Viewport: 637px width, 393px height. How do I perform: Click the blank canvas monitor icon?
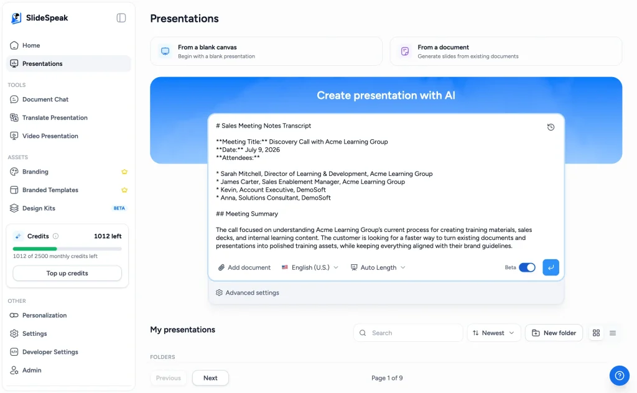click(165, 51)
